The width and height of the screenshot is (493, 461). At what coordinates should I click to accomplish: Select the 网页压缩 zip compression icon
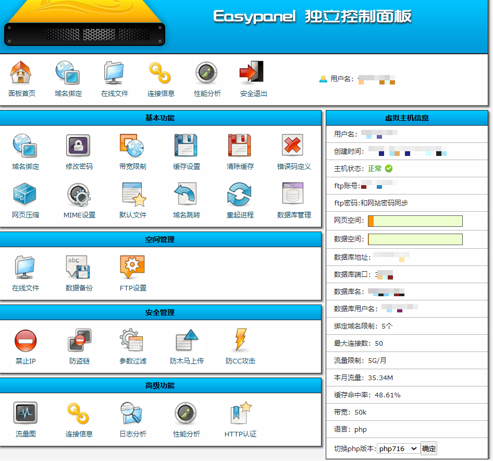coord(25,195)
